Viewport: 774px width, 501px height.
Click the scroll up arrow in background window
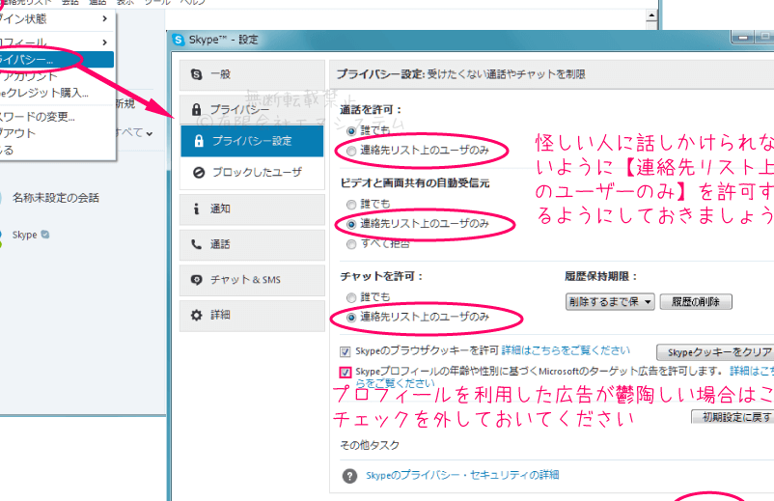[651, 15]
